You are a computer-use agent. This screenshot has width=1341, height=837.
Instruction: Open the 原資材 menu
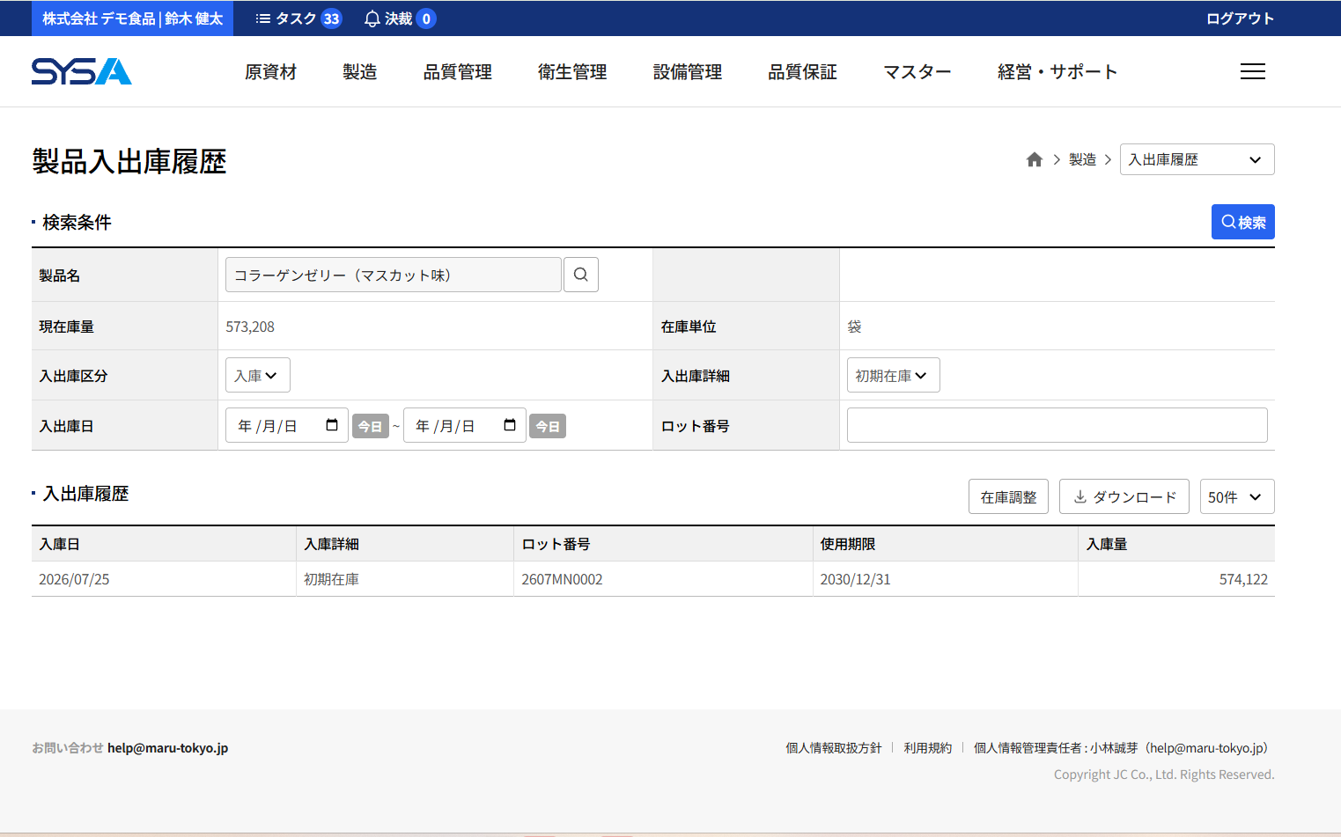tap(270, 72)
